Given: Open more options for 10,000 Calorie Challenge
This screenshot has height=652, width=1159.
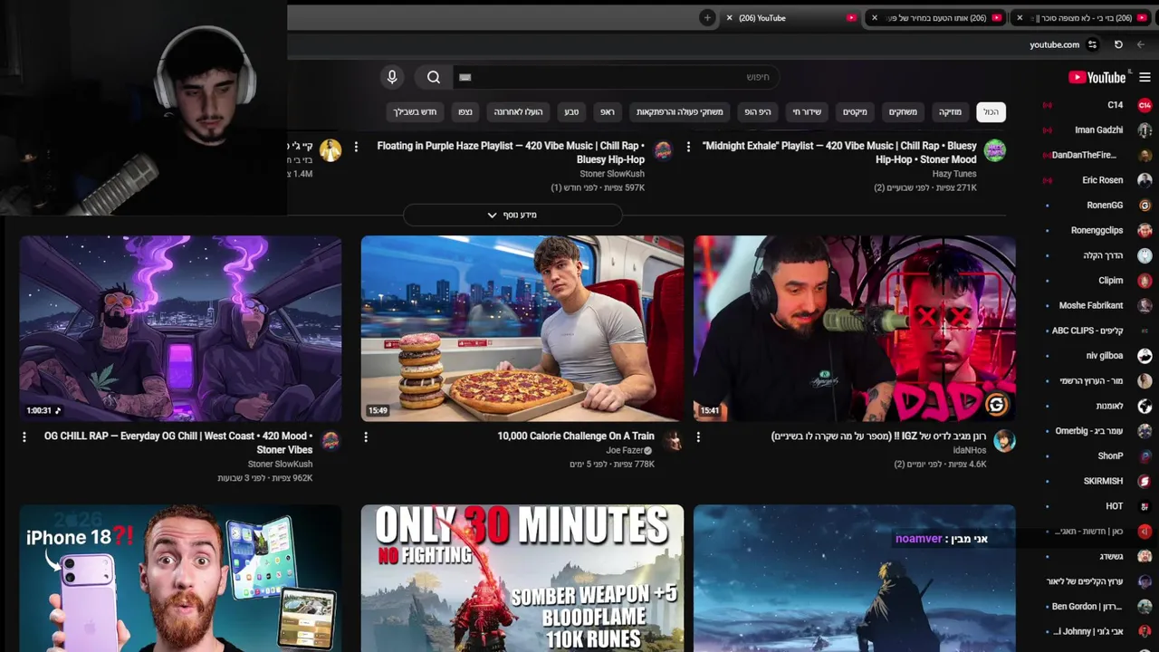Looking at the screenshot, I should [x=366, y=436].
